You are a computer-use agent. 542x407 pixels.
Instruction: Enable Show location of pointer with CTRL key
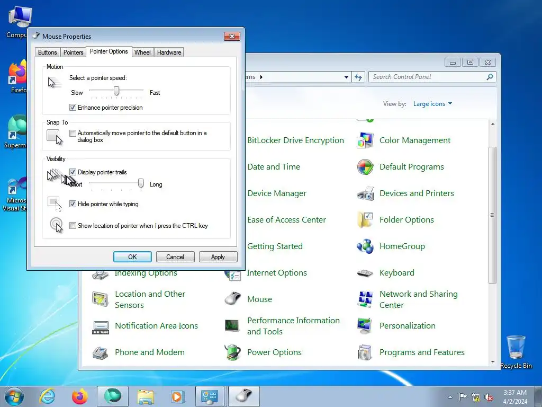point(73,226)
